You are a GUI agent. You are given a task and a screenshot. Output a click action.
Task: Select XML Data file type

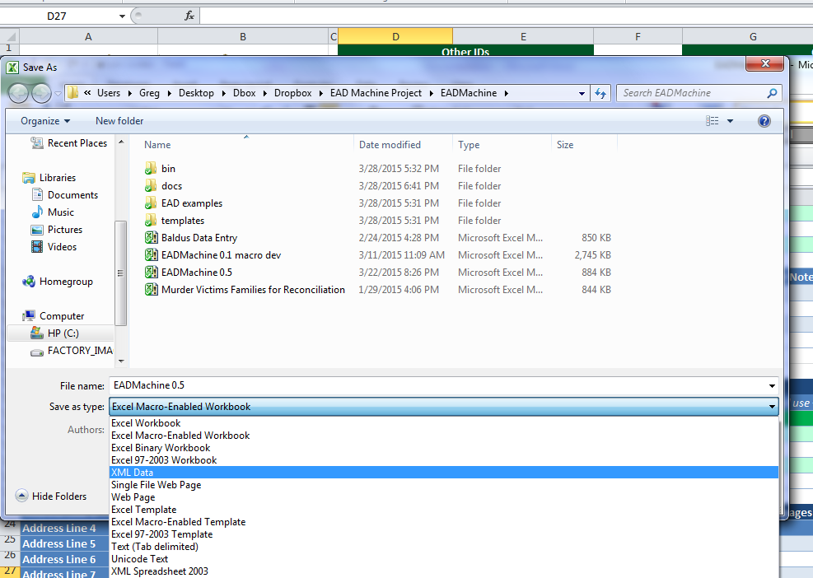444,473
